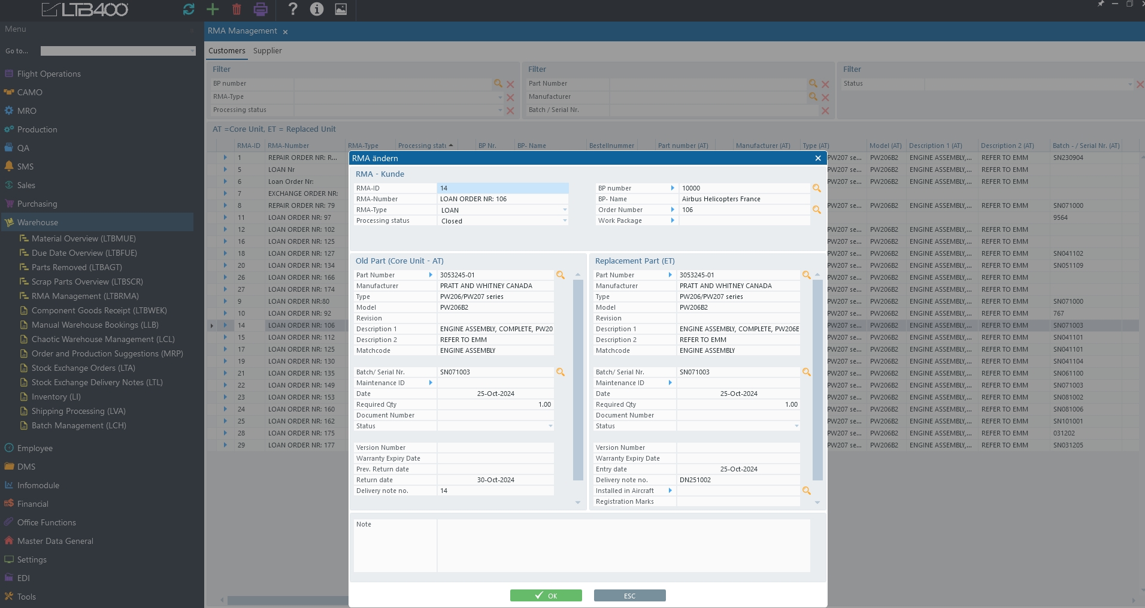The width and height of the screenshot is (1145, 608).
Task: Click the info circle icon
Action: coord(317,9)
